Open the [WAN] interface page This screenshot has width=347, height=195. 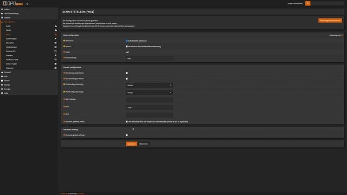9,30
